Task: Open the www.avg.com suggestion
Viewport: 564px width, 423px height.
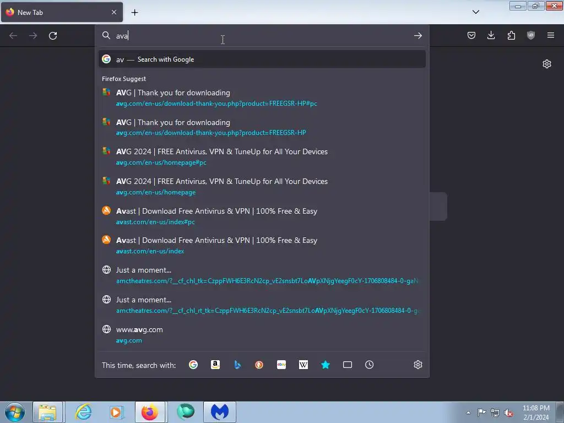Action: point(262,334)
